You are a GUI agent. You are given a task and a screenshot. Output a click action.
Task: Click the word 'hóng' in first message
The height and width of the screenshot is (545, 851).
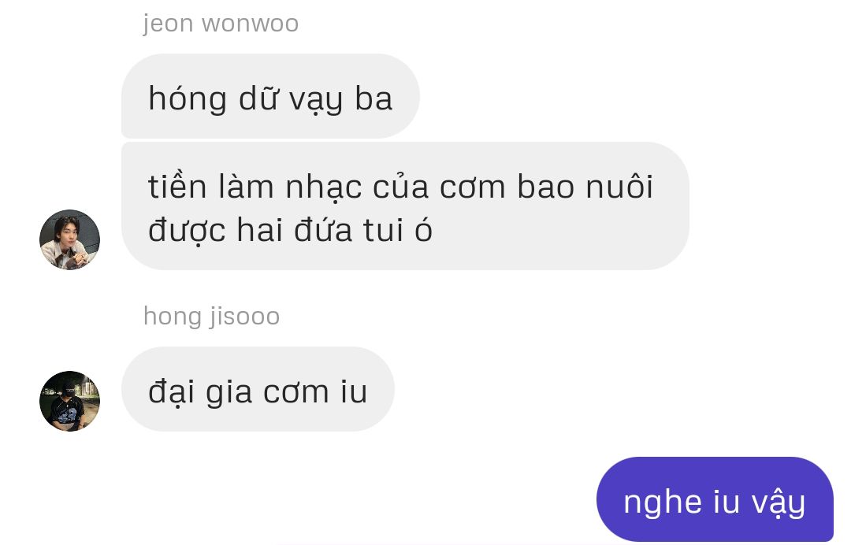point(188,99)
